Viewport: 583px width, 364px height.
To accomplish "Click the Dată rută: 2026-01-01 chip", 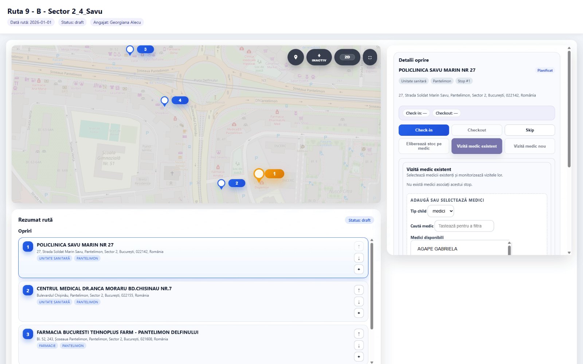I will pyautogui.click(x=31, y=22).
